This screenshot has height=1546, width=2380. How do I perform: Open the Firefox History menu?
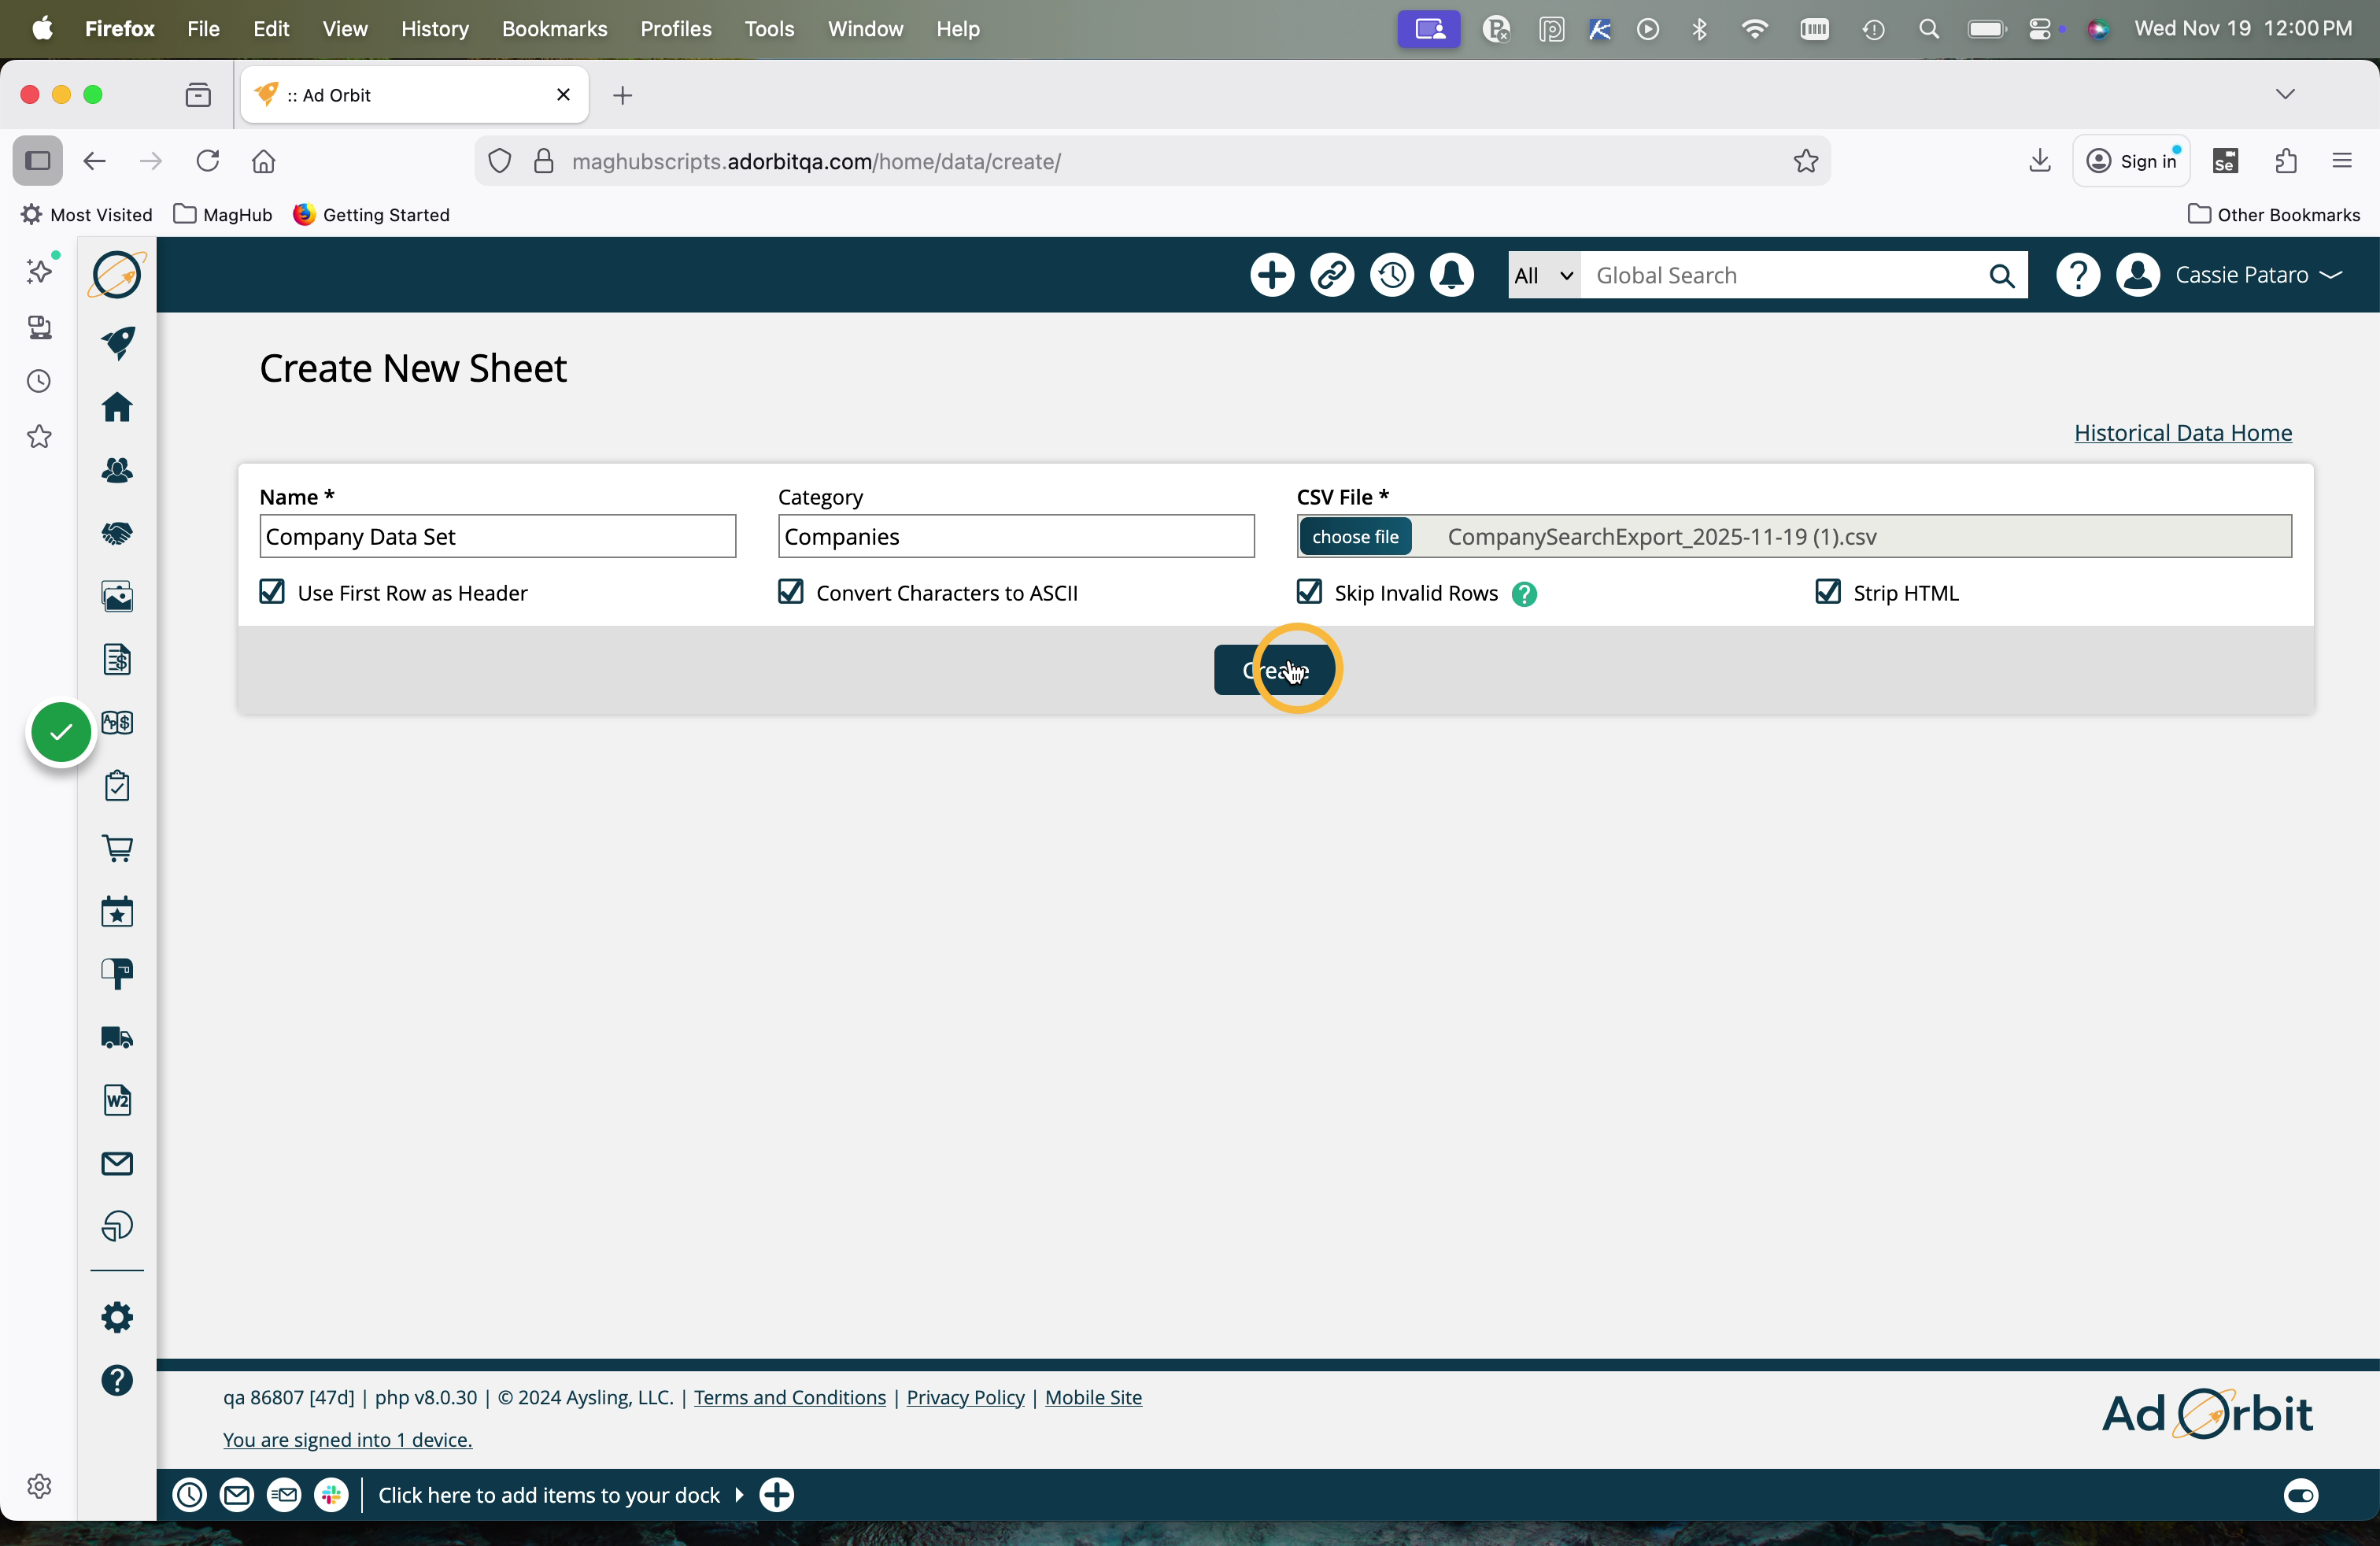point(434,29)
